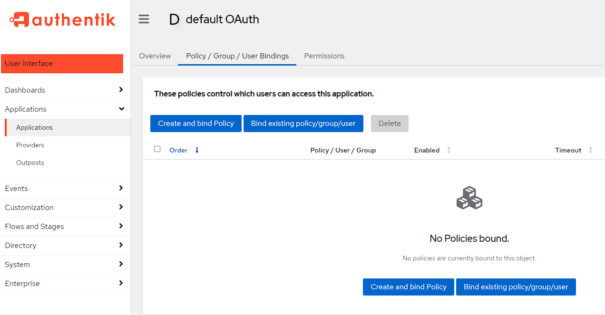
Task: Click the top Bind existing policy/group/user button
Action: [303, 124]
